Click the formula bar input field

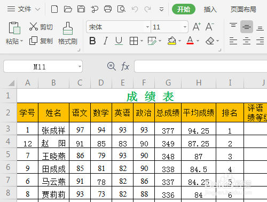pyautogui.click(x=201, y=66)
